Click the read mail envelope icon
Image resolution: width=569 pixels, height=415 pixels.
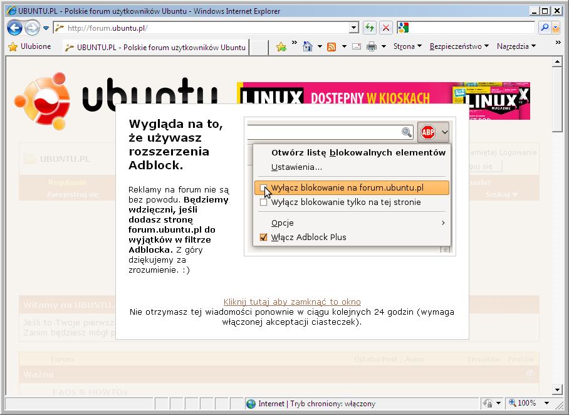(357, 46)
